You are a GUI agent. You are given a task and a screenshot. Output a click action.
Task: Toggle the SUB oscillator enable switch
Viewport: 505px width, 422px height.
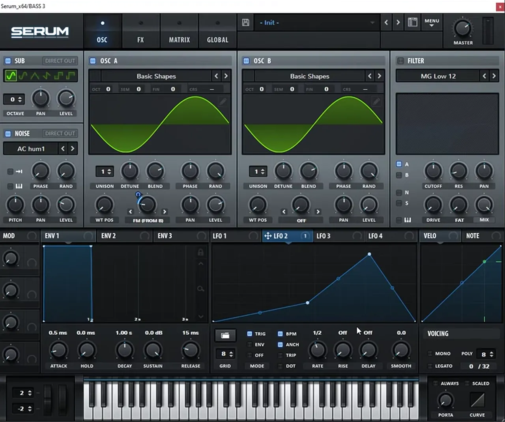click(7, 61)
